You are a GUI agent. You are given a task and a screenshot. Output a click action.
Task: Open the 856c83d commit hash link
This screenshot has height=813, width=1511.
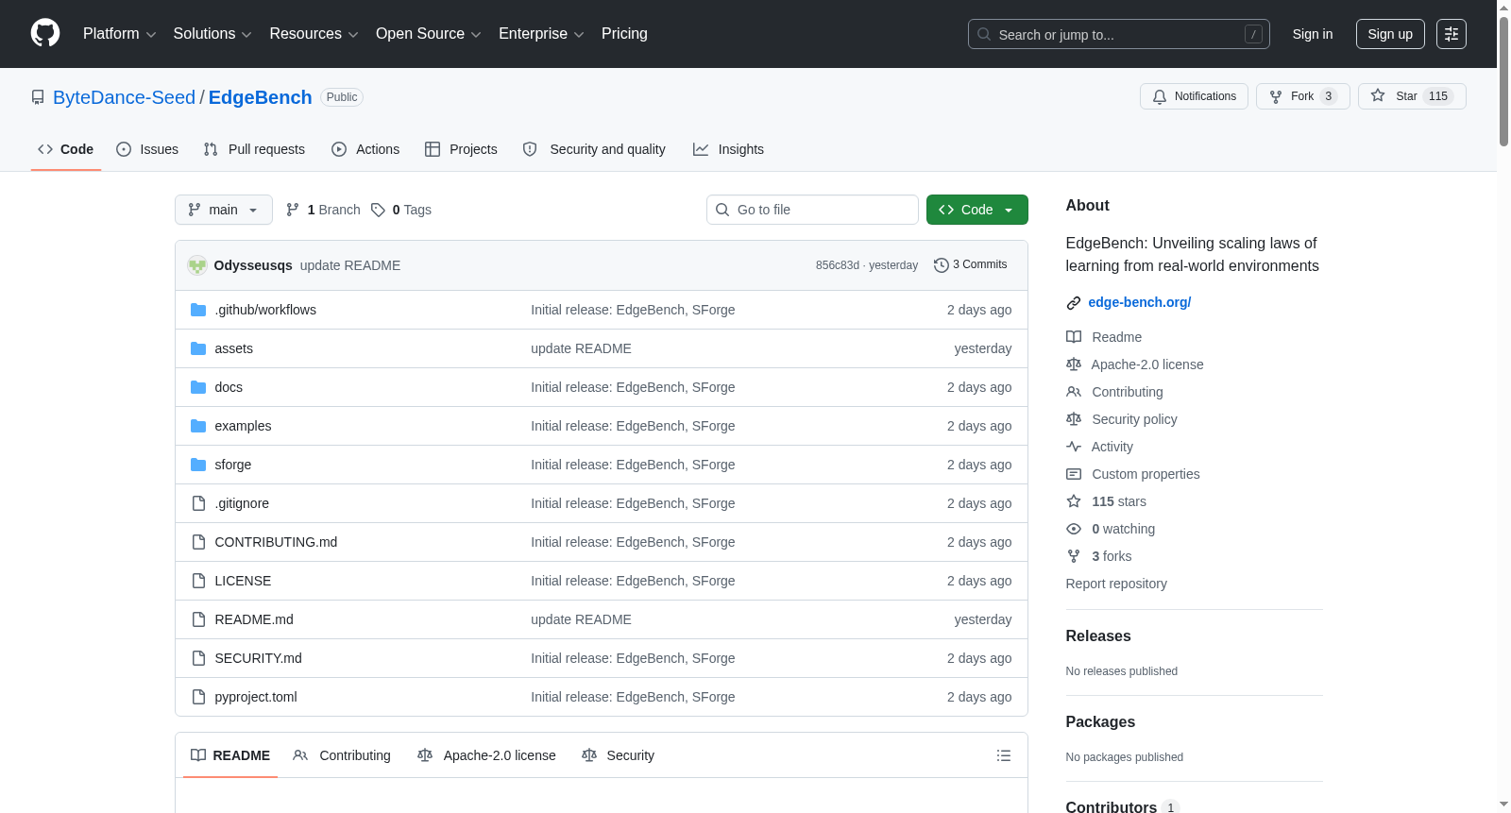pos(838,265)
